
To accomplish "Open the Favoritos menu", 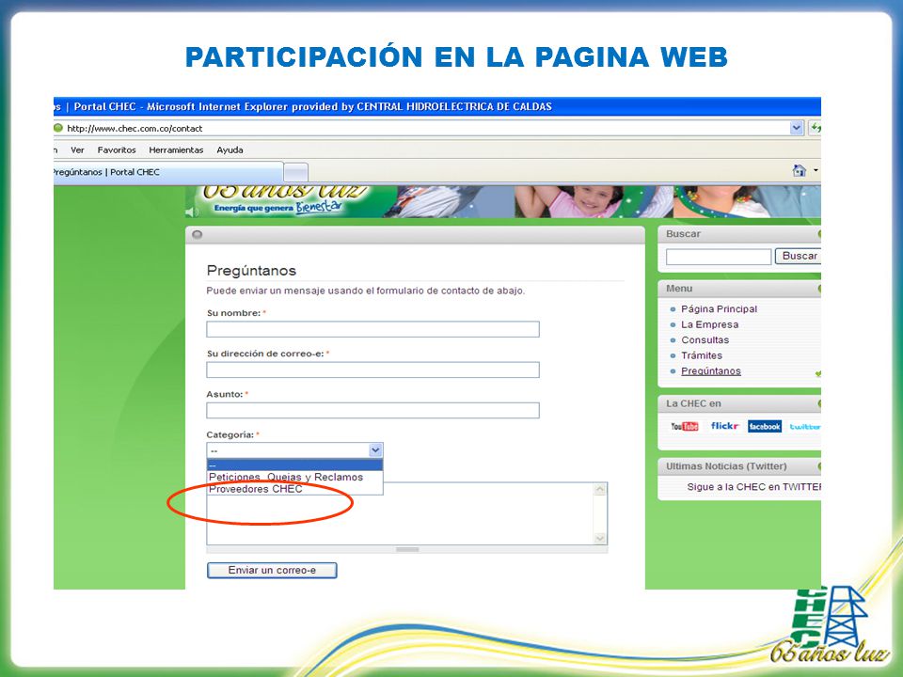I will [x=117, y=150].
